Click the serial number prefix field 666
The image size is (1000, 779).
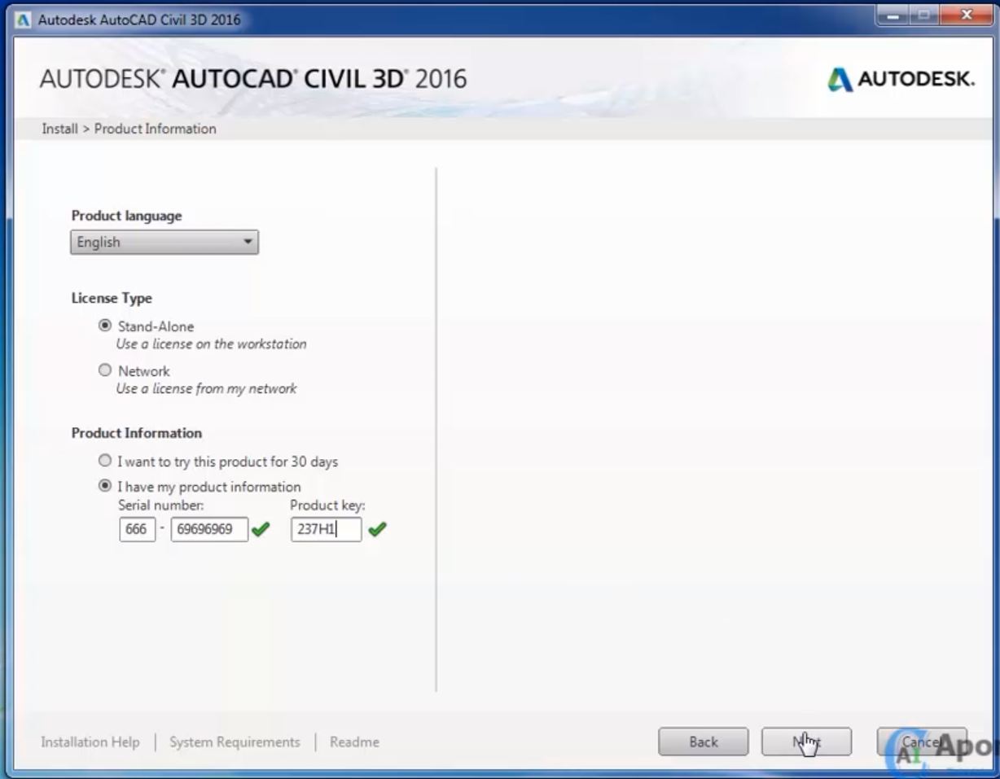point(137,529)
